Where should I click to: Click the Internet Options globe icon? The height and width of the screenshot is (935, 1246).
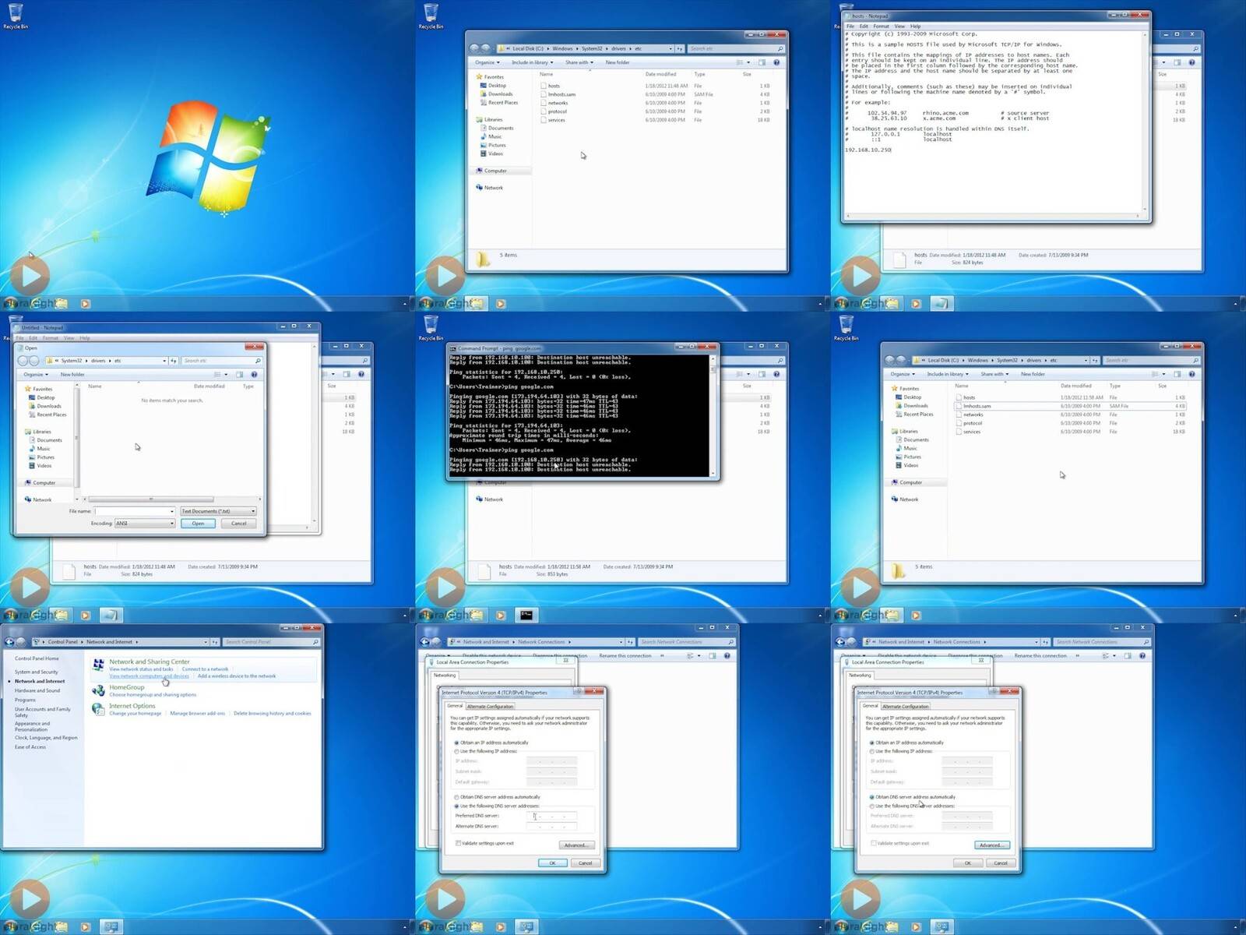click(98, 709)
